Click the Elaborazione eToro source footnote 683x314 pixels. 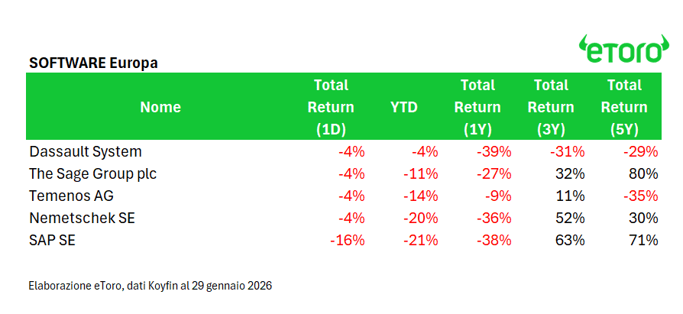pyautogui.click(x=150, y=286)
